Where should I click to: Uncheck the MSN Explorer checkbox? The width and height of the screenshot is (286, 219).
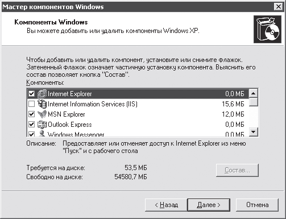click(31, 114)
